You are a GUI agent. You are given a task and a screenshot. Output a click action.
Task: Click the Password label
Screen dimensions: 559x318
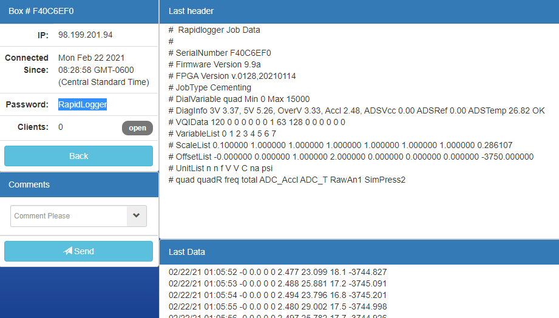point(27,104)
